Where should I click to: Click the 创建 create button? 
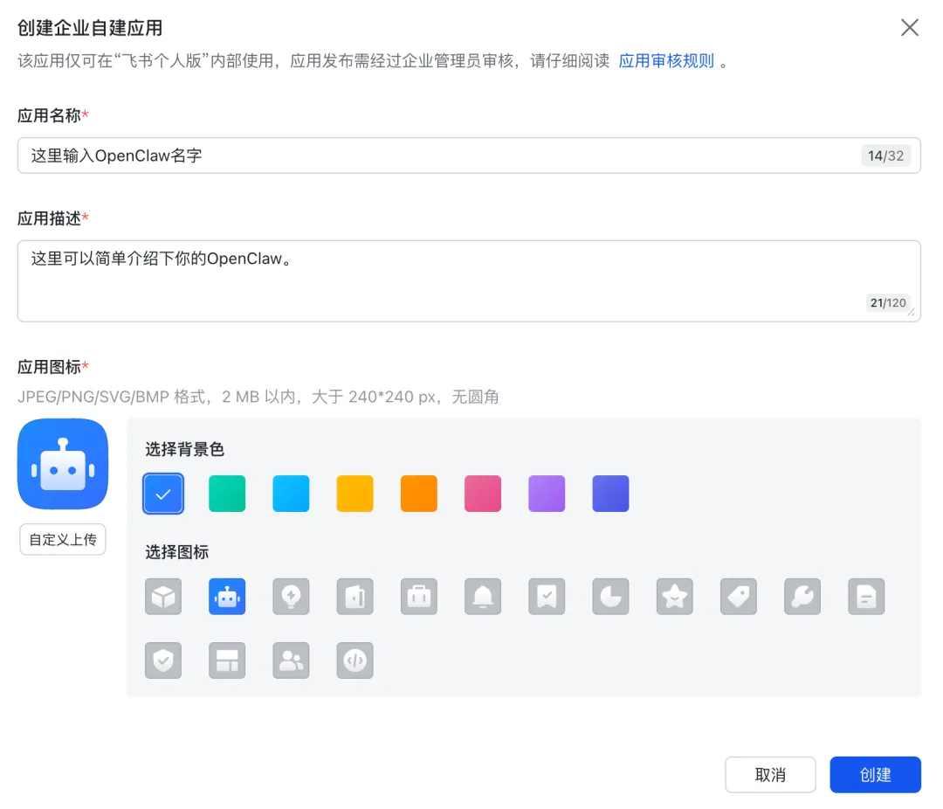(875, 775)
